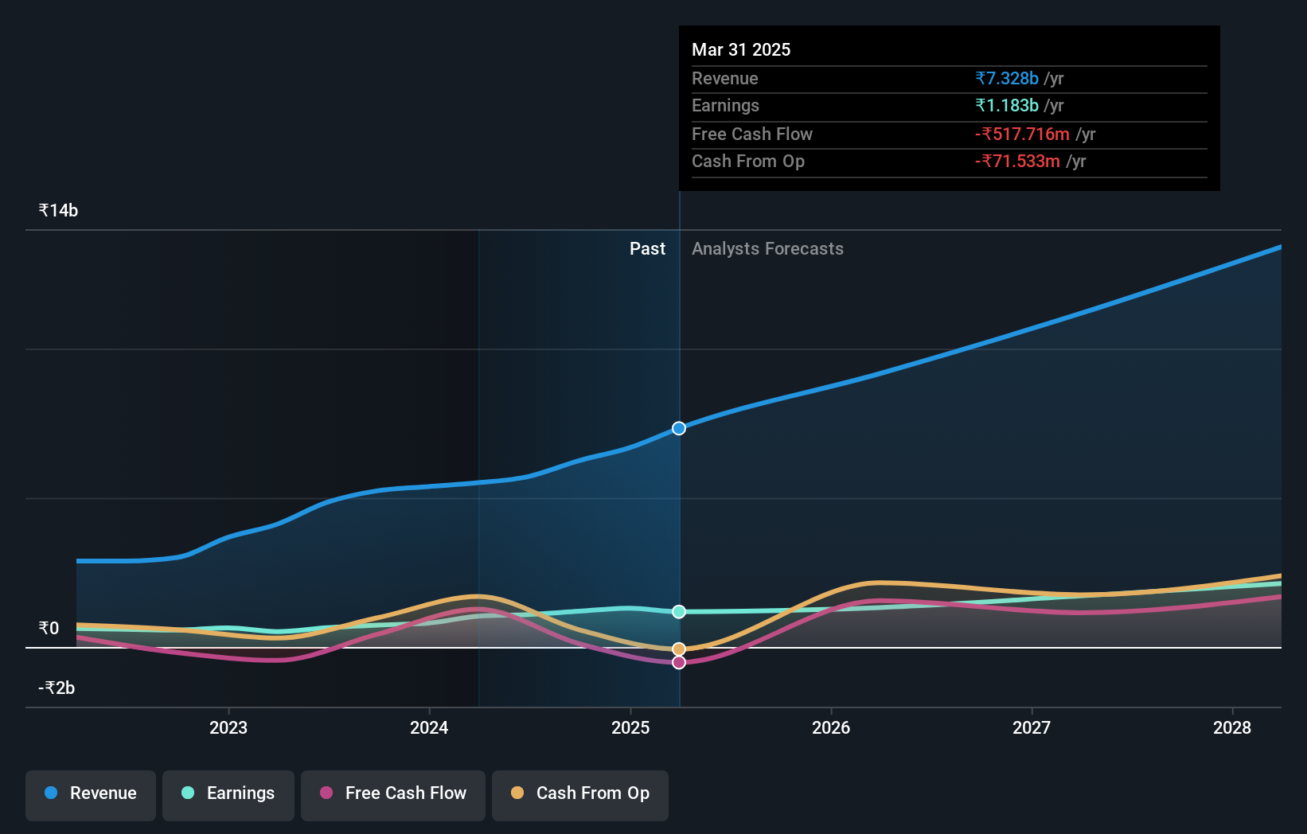Click the Revenue row label in tooltip
This screenshot has height=834, width=1307.
tap(724, 78)
